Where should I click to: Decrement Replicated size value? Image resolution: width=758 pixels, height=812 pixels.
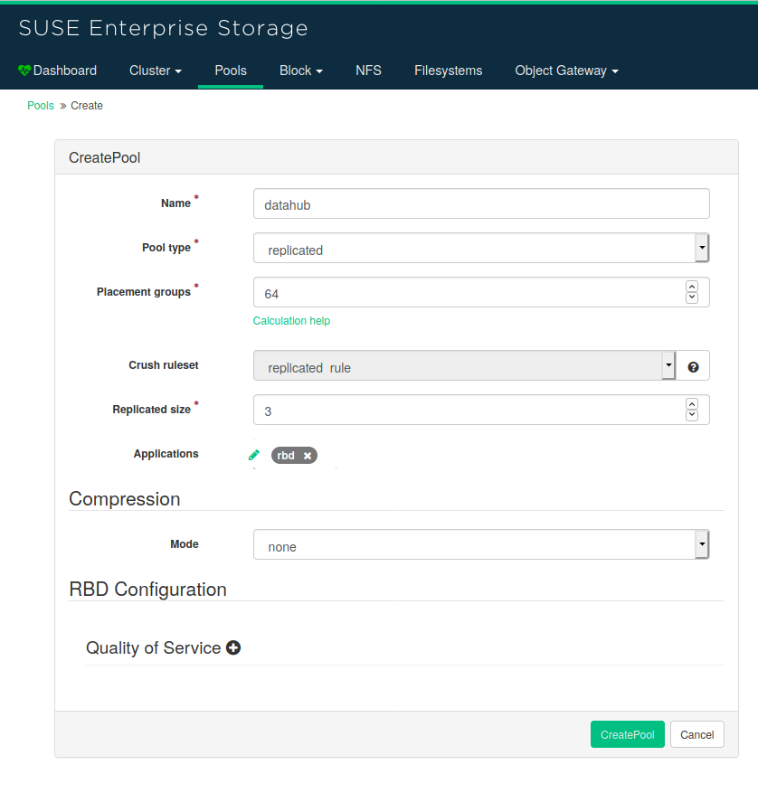click(692, 415)
